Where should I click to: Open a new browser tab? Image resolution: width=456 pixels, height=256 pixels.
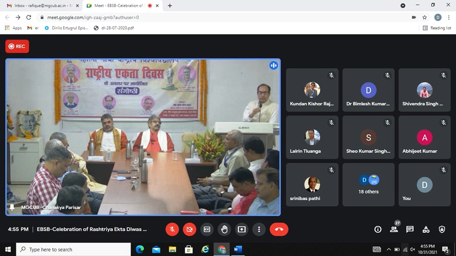click(170, 6)
